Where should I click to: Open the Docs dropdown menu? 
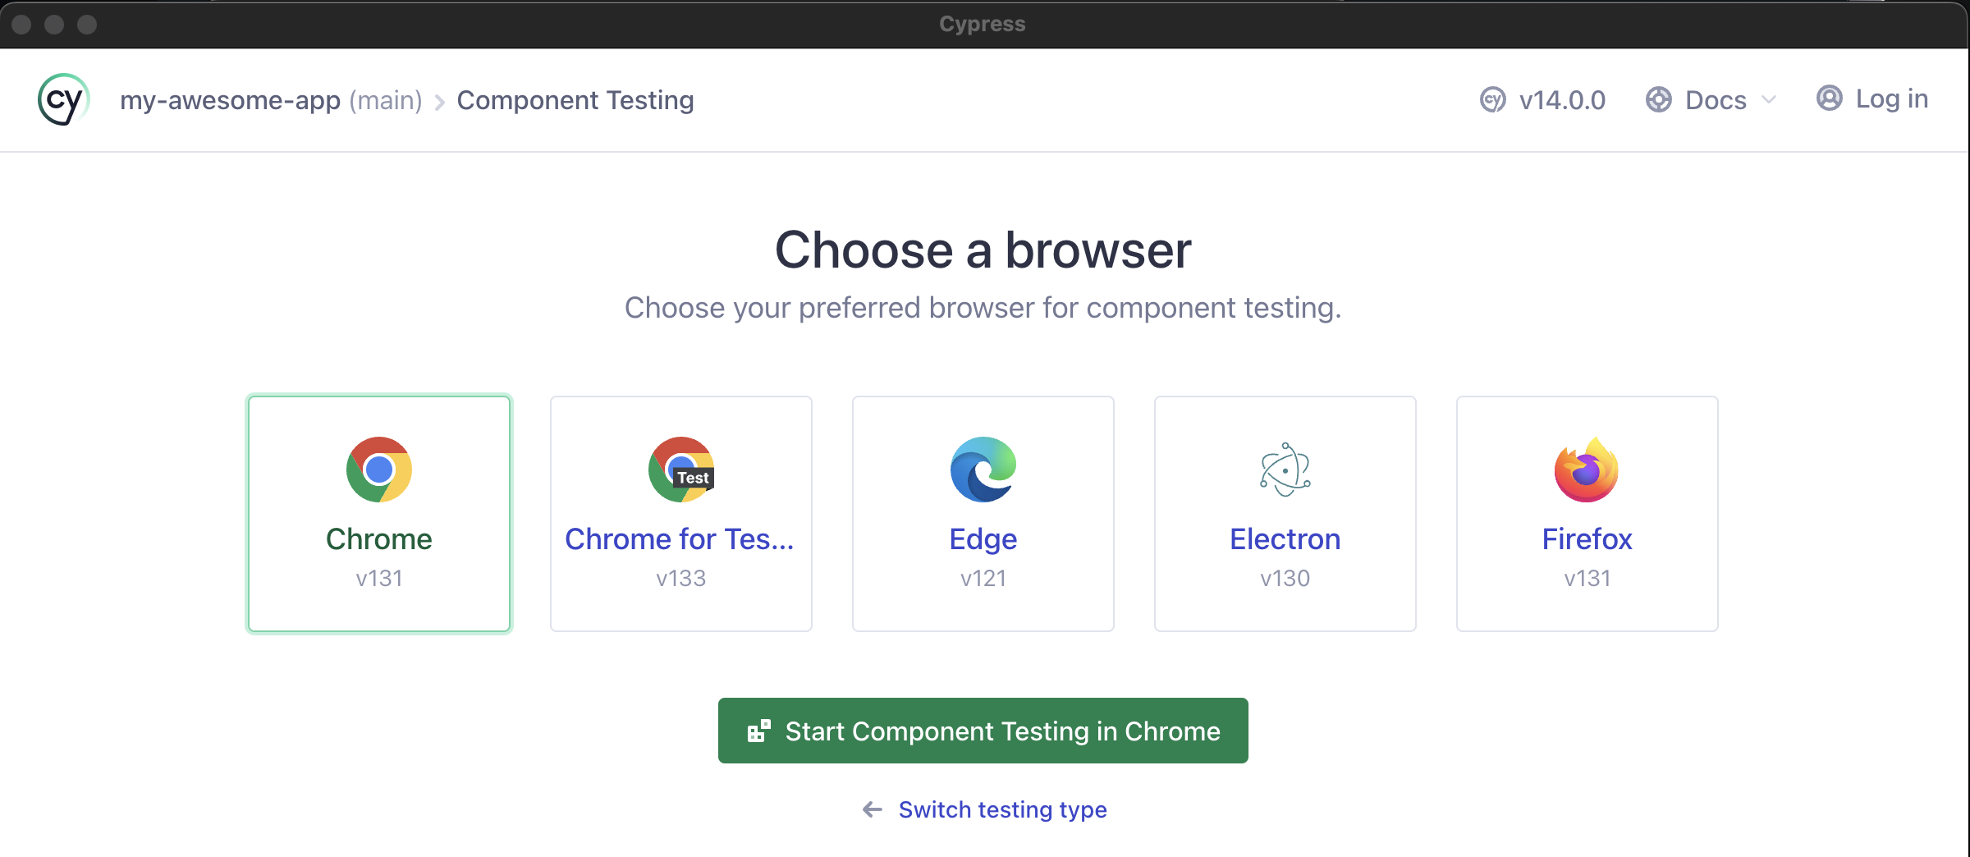click(1715, 99)
